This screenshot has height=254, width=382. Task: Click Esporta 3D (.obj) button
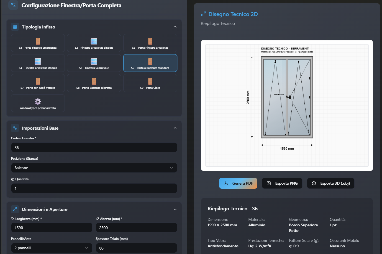click(x=330, y=183)
